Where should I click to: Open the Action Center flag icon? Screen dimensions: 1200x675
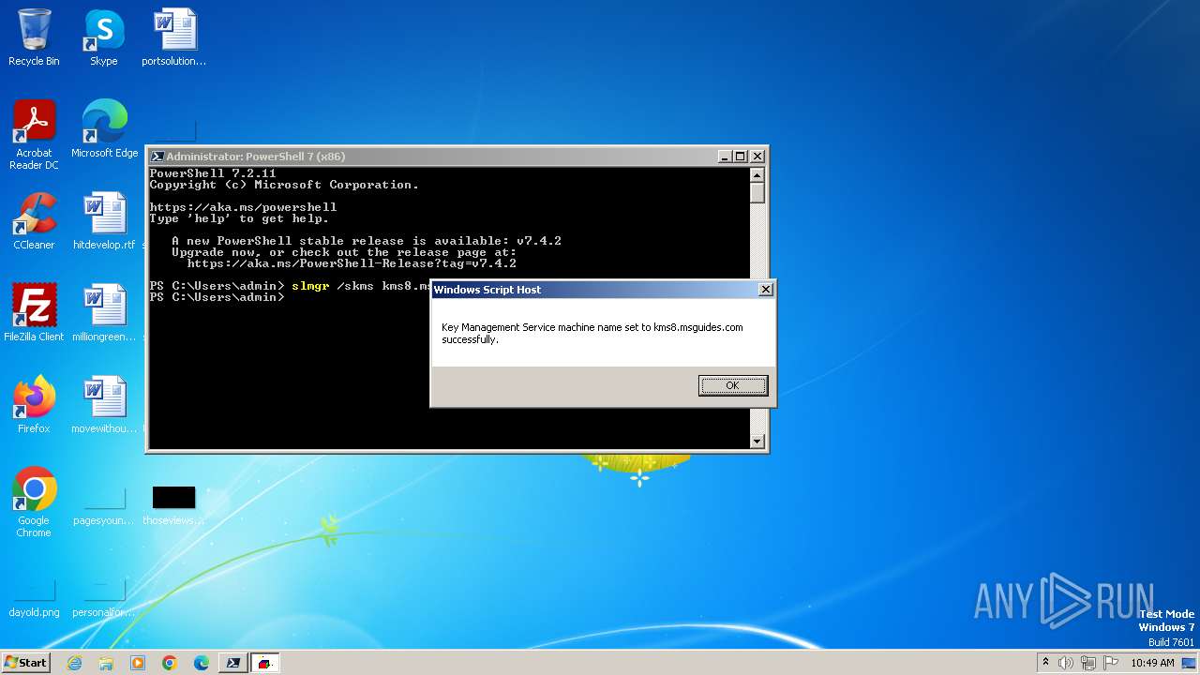click(1111, 663)
